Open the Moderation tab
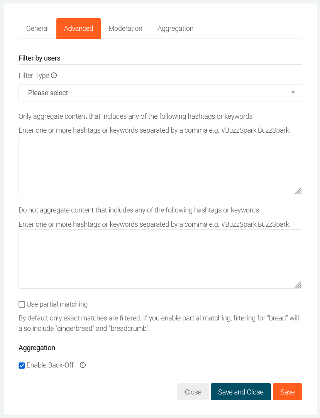 click(125, 29)
